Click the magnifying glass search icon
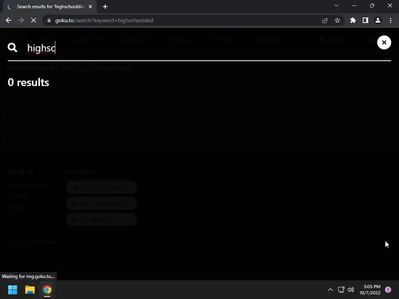Screen dimensions: 399x299 pyautogui.click(x=12, y=47)
